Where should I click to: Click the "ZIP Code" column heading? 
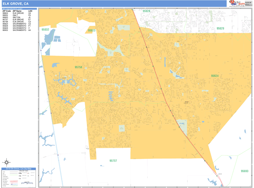click(7, 11)
